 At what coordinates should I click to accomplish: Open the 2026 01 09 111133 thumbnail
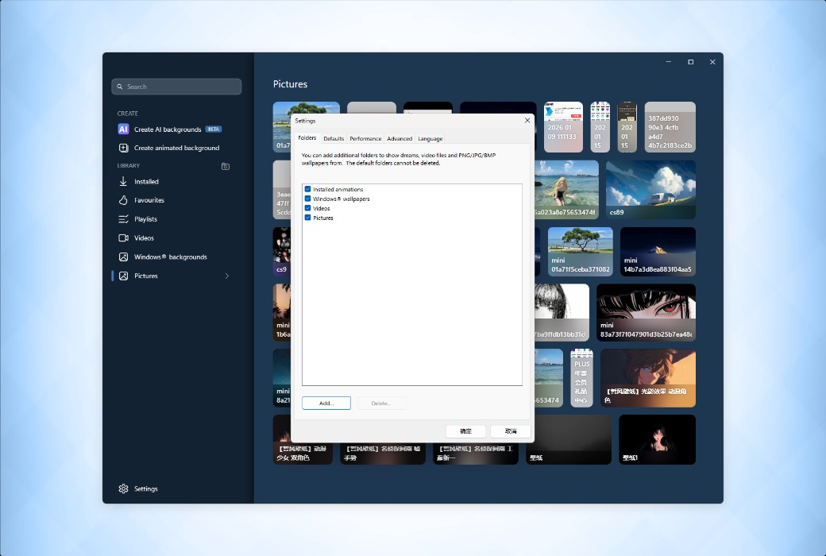click(x=563, y=127)
